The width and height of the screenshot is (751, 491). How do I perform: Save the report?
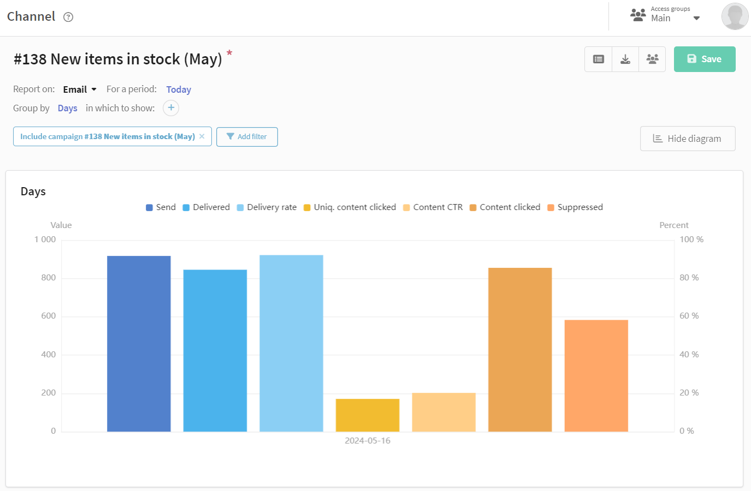pos(705,59)
